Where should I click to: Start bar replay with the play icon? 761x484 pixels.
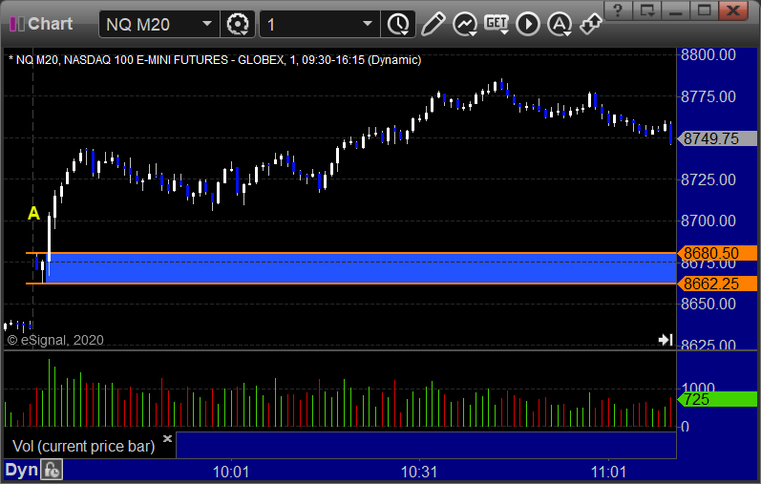point(528,24)
